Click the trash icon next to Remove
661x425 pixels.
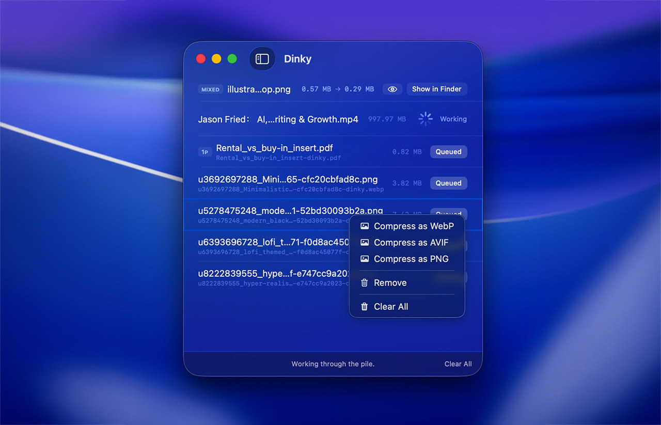pos(365,282)
